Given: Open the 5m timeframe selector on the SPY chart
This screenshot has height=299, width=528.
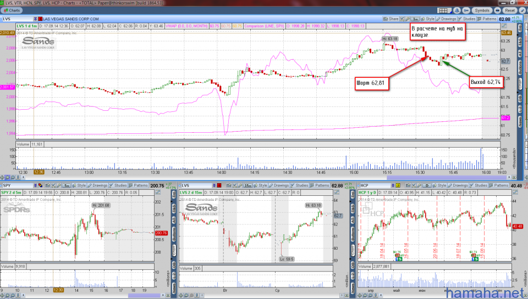Looking at the screenshot, I should click(x=67, y=186).
